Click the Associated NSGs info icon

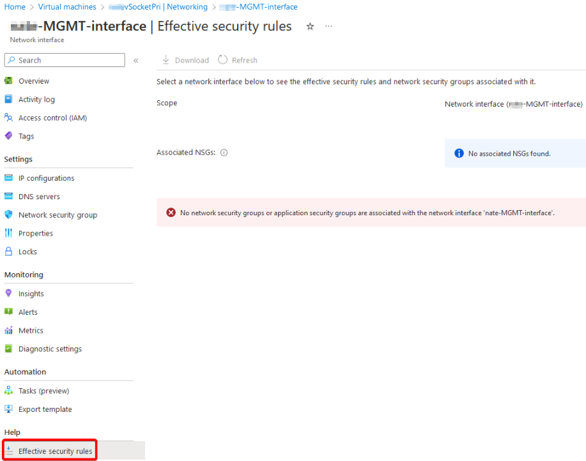point(224,153)
